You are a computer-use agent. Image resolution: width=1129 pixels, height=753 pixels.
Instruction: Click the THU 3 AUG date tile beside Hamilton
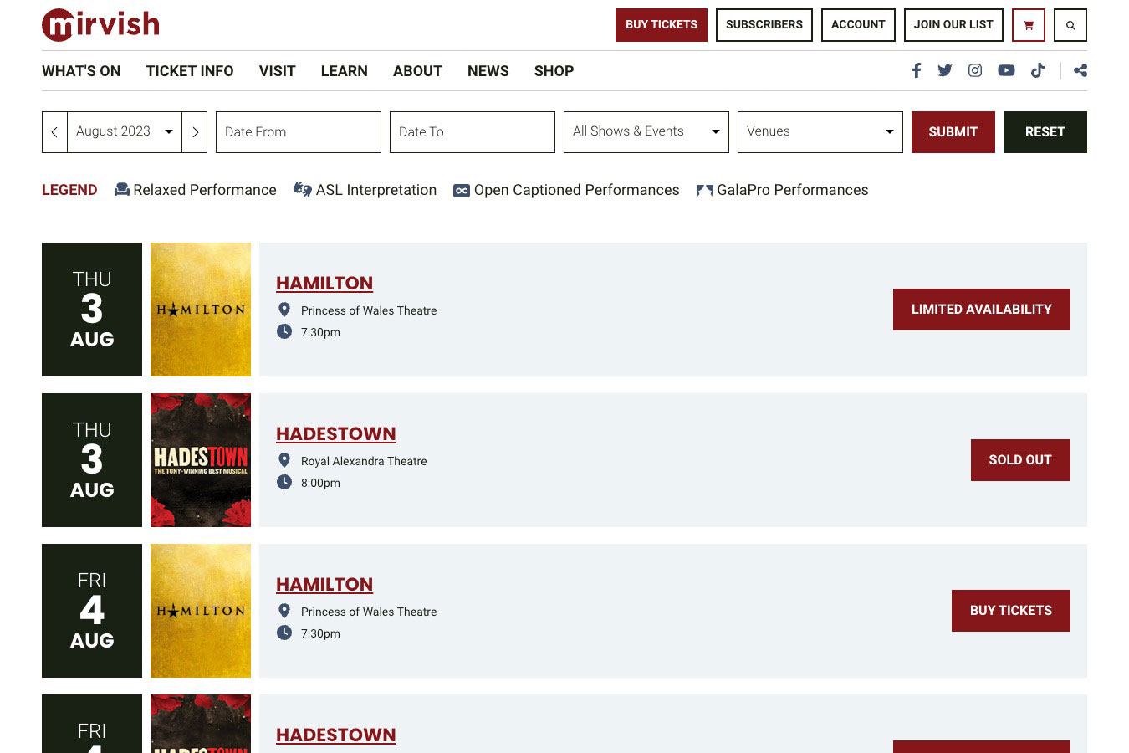[x=92, y=310]
